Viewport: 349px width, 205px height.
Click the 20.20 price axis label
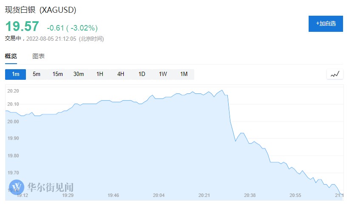pyautogui.click(x=13, y=91)
